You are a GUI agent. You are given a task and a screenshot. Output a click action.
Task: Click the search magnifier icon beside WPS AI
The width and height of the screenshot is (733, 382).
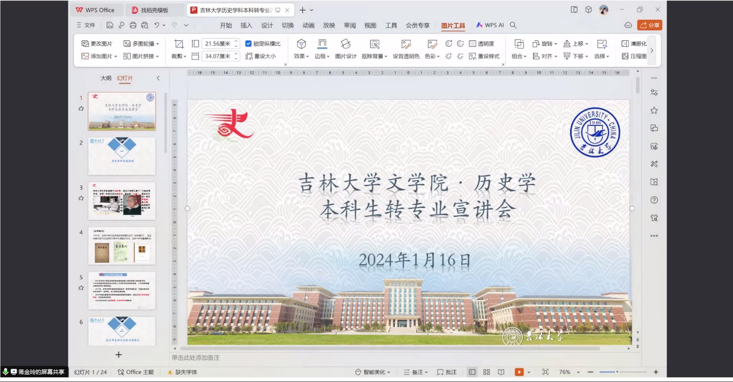pos(513,25)
